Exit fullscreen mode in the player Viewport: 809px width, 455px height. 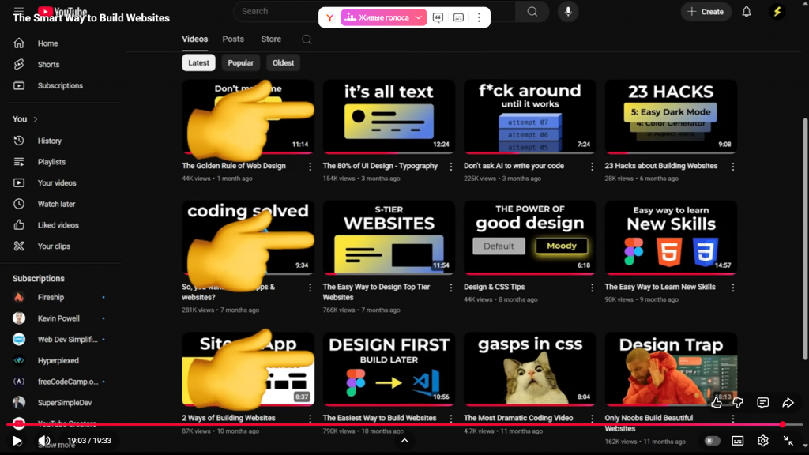788,441
